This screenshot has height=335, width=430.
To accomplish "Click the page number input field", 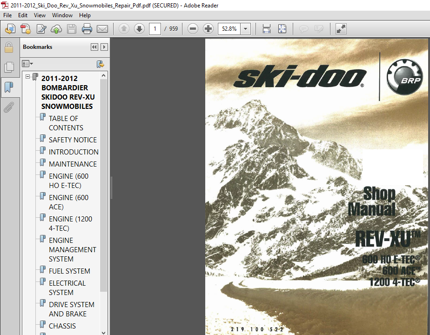I will 155,28.
